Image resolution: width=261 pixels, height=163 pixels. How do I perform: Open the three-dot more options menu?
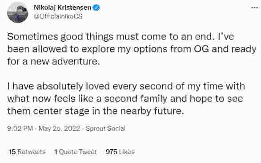point(254,8)
